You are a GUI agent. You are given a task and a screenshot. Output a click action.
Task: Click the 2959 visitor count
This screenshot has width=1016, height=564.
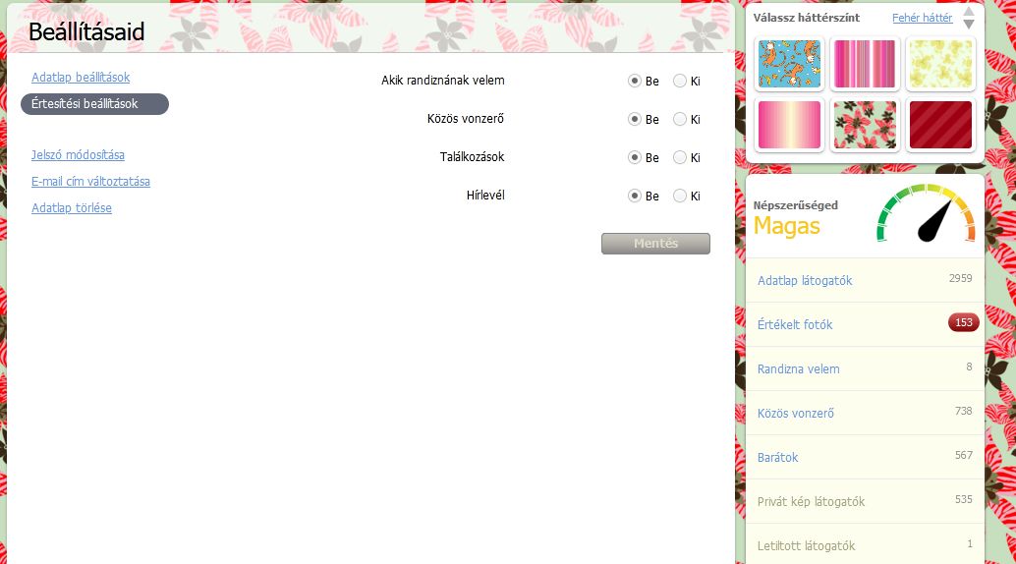point(960,278)
